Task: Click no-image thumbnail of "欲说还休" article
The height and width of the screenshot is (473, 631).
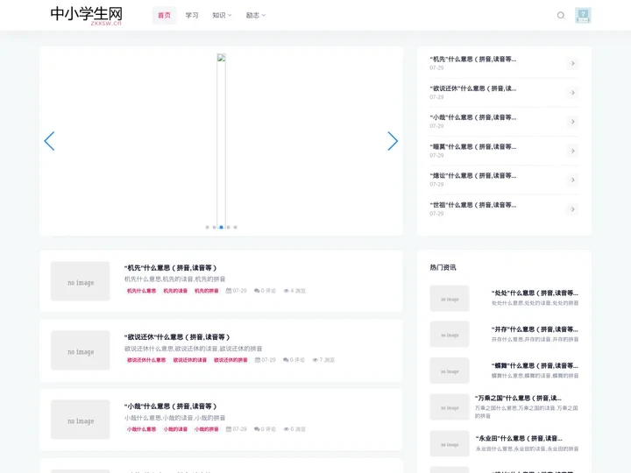Action: point(81,350)
